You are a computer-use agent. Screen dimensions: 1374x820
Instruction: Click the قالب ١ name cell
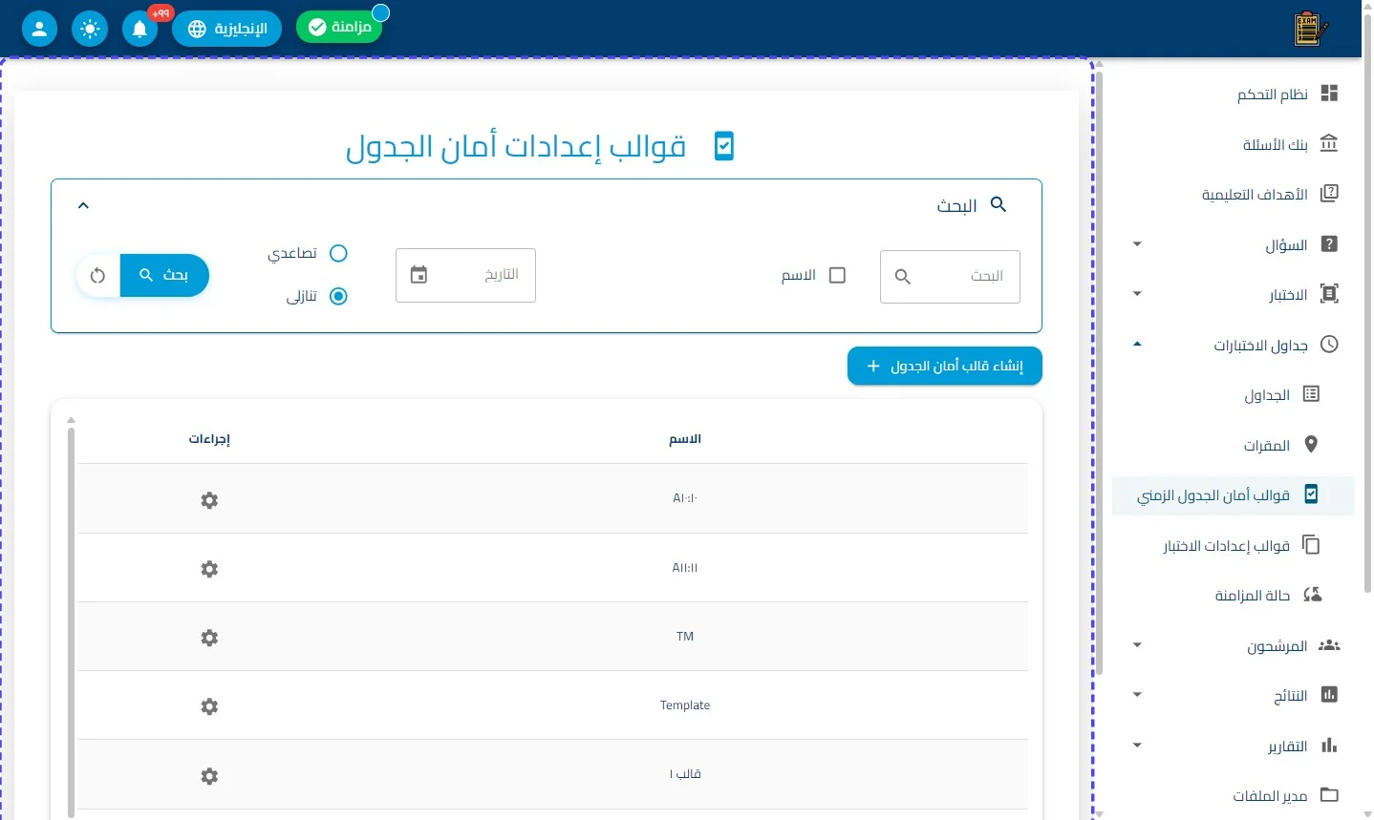click(x=685, y=774)
